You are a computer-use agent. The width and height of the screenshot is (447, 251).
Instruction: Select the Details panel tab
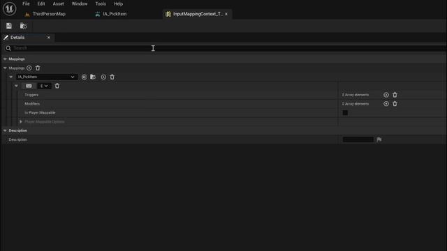tap(17, 38)
